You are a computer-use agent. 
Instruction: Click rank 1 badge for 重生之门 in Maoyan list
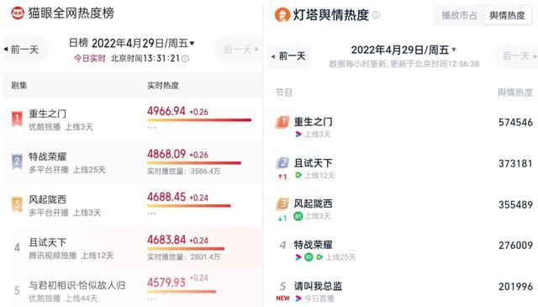17,119
